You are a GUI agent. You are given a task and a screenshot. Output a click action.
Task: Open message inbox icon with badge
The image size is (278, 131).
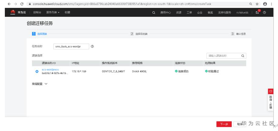tap(258, 12)
